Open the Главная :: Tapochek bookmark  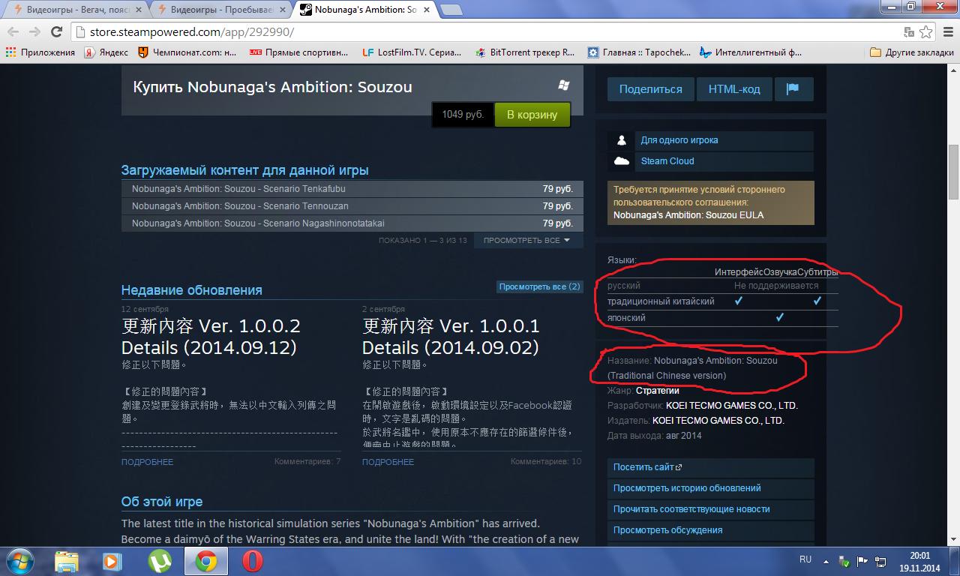tap(639, 52)
